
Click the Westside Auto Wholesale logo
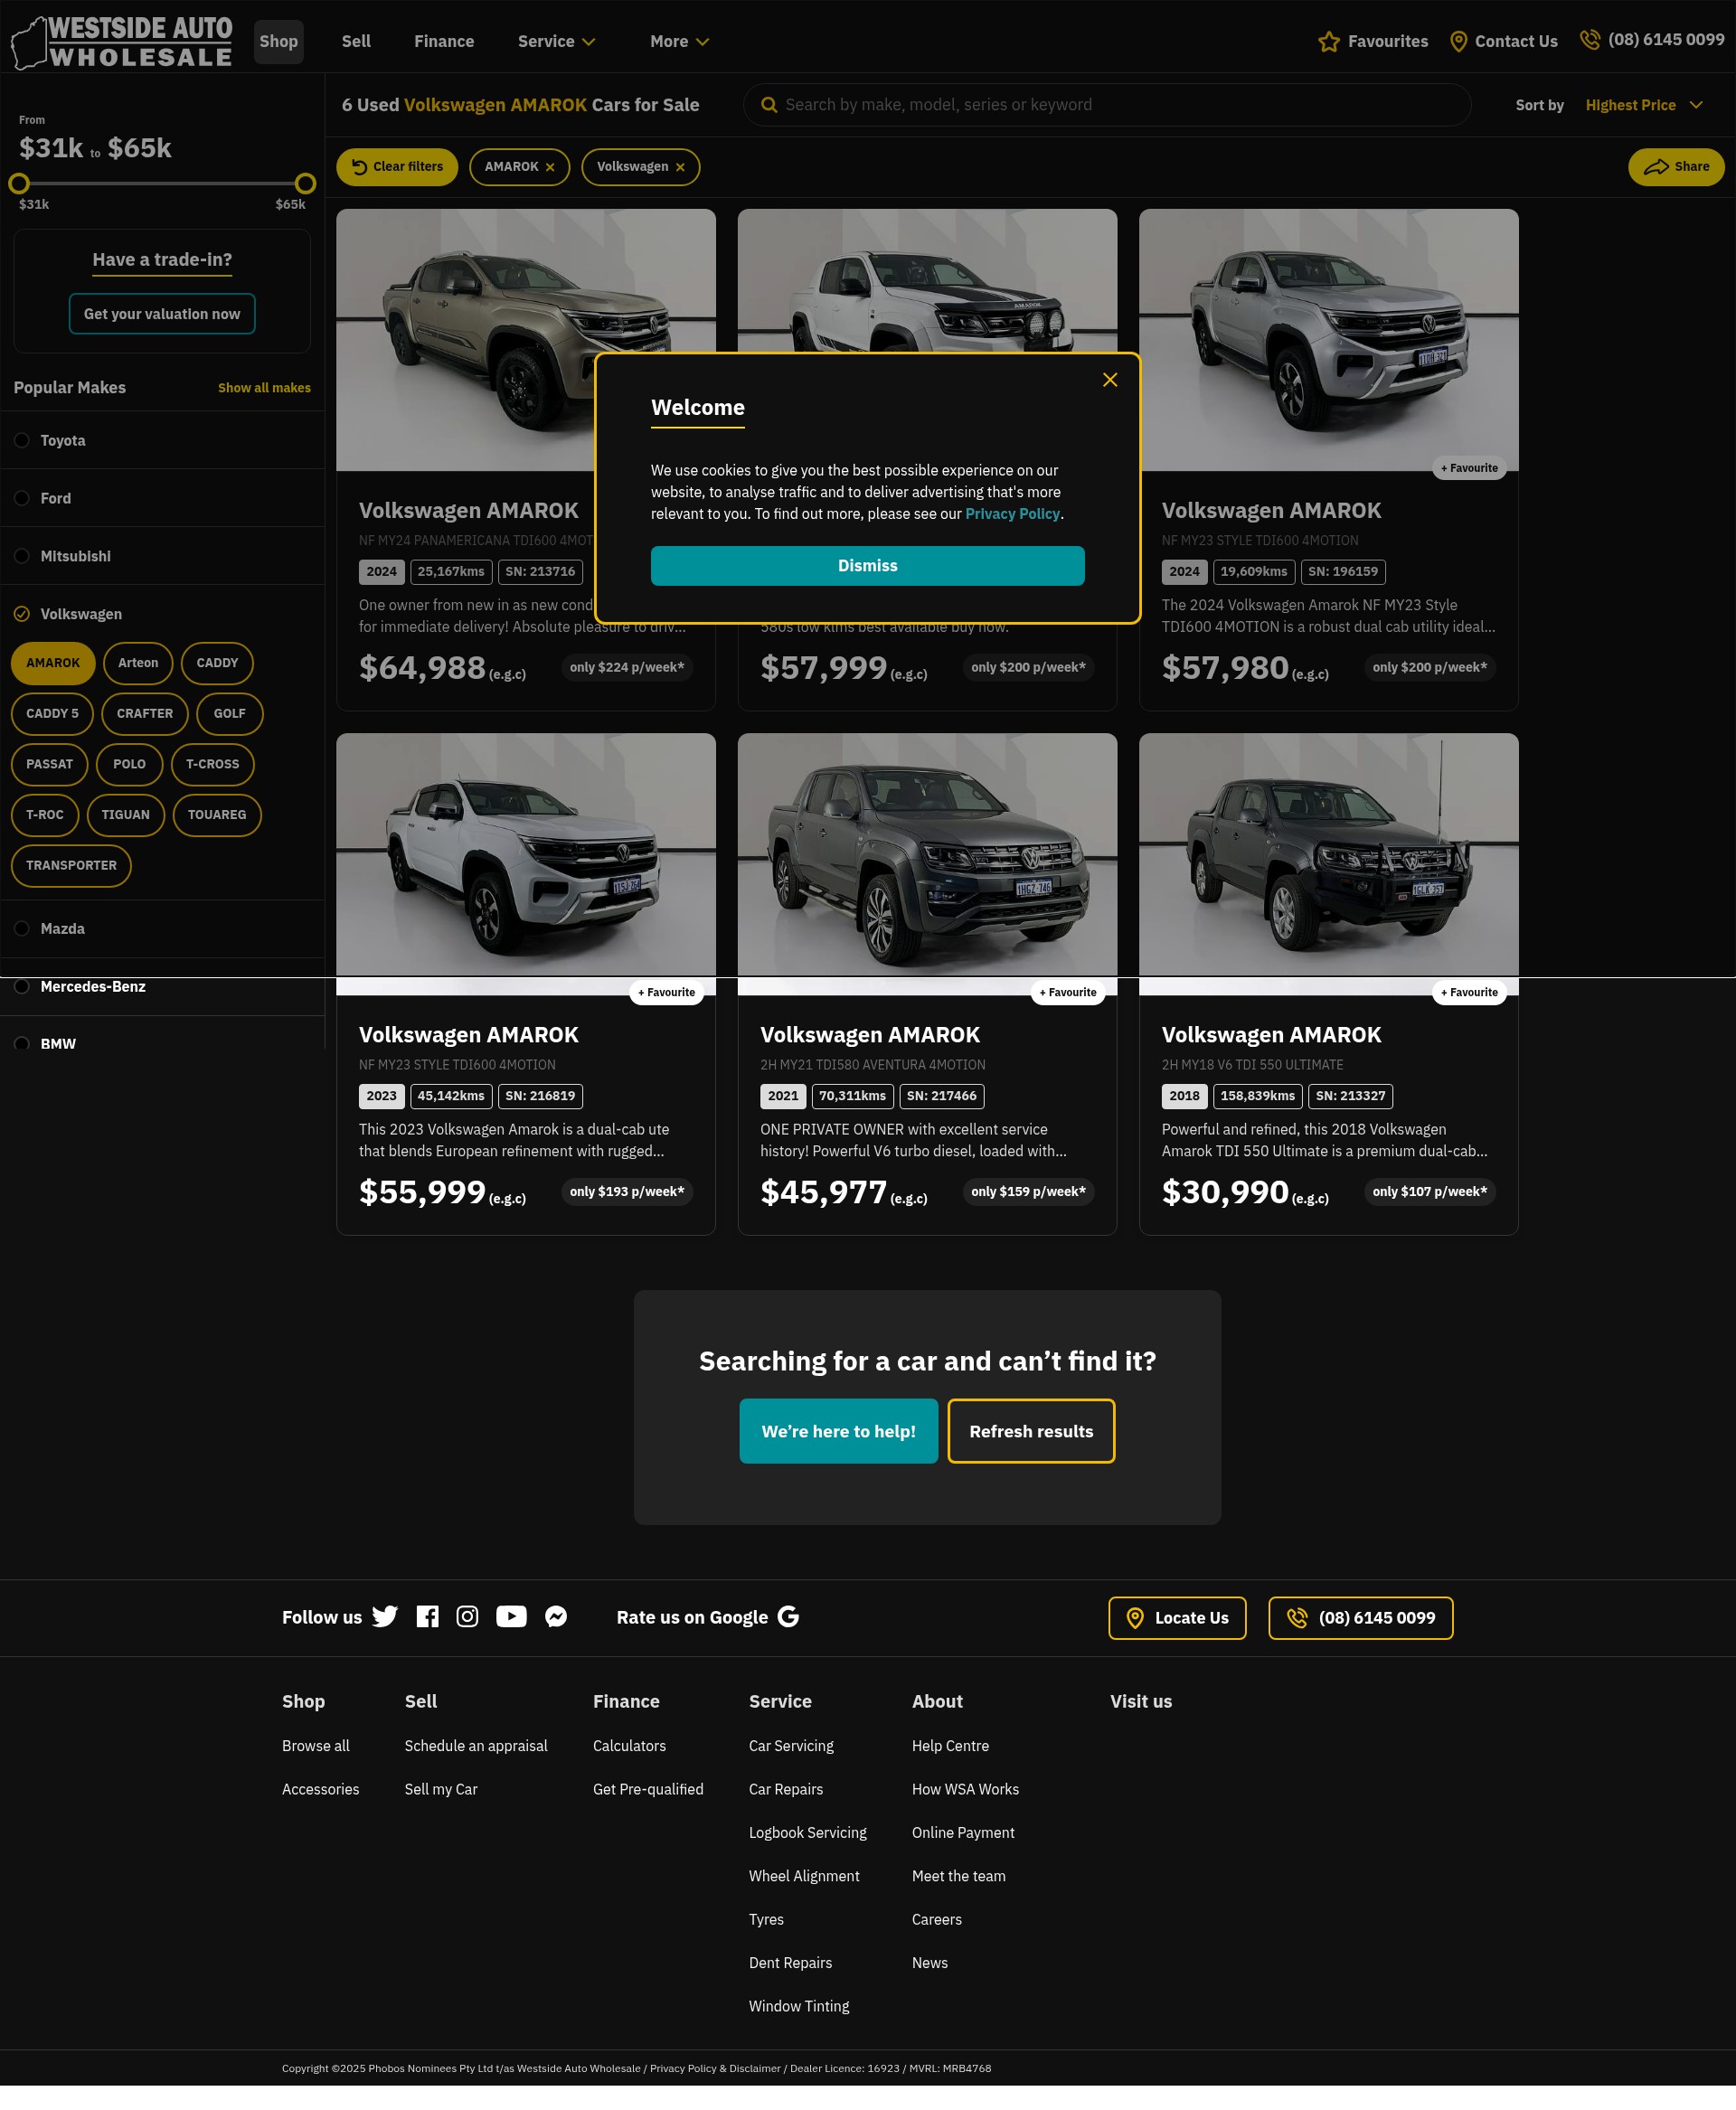[x=121, y=42]
